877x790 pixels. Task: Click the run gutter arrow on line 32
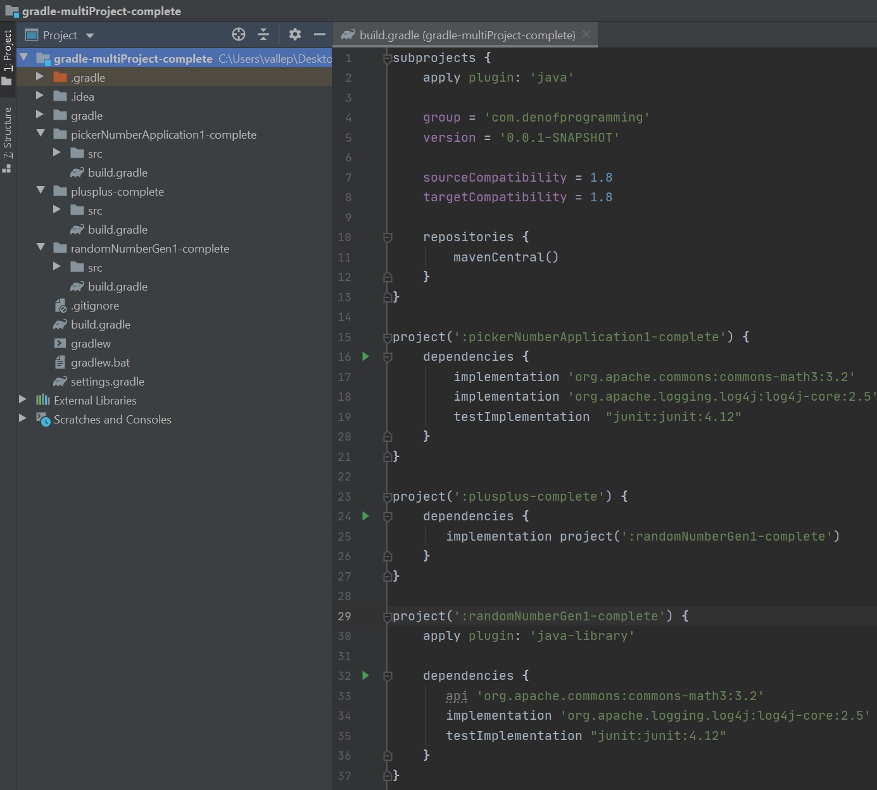click(x=365, y=676)
